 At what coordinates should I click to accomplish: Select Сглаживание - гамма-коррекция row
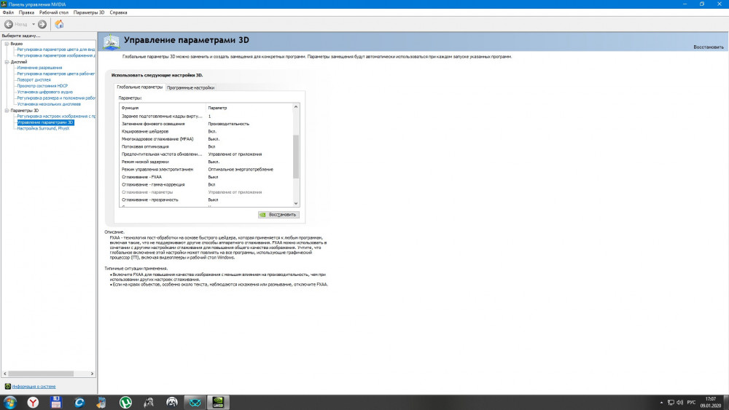click(x=206, y=184)
